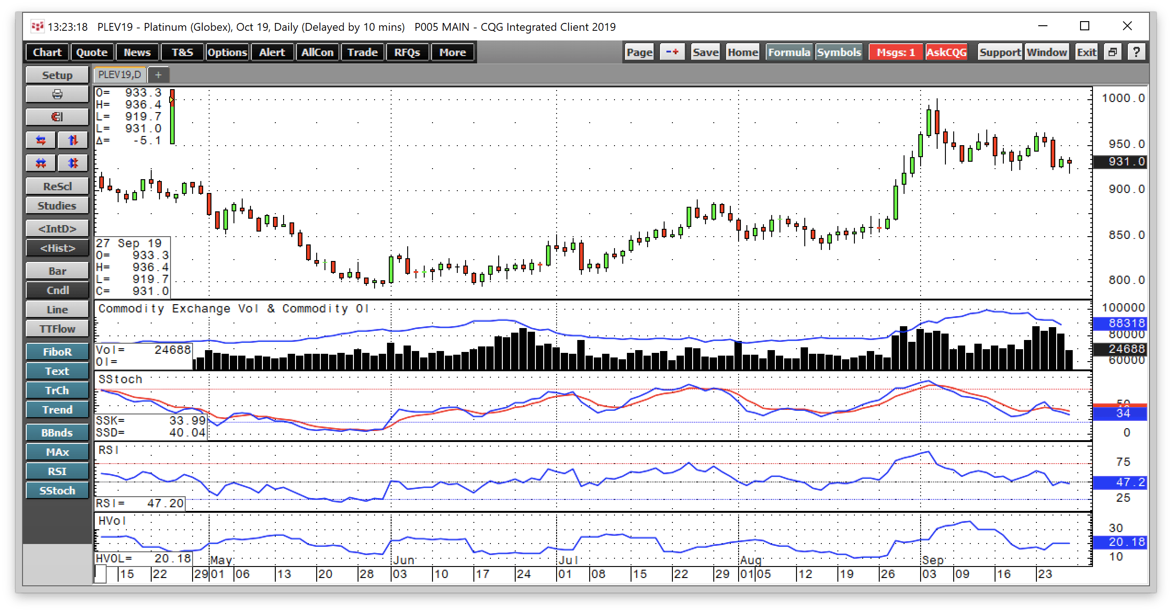Open the T&S menu
Image resolution: width=1172 pixels, height=612 pixels.
point(182,52)
